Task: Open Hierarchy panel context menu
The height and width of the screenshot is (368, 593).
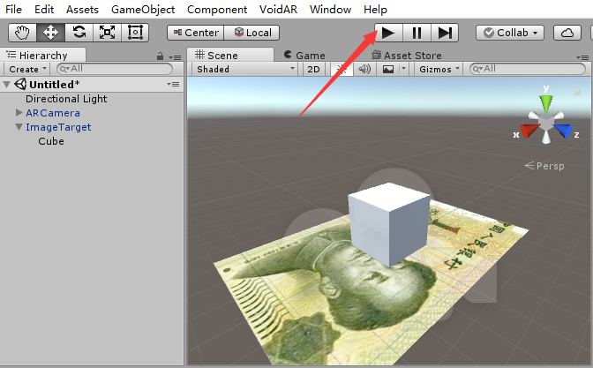Action: tap(175, 57)
